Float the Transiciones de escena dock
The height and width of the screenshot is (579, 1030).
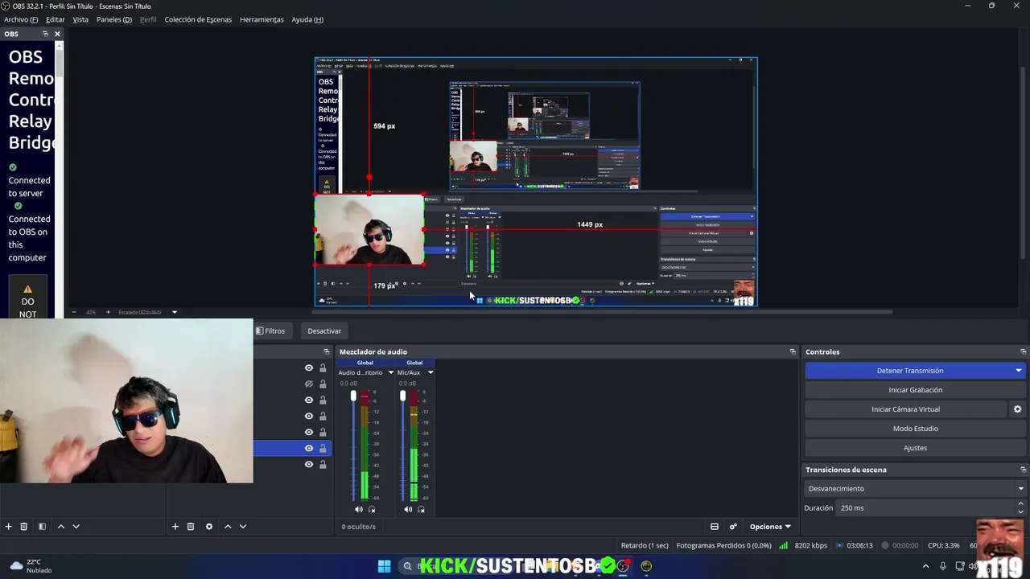[1023, 470]
